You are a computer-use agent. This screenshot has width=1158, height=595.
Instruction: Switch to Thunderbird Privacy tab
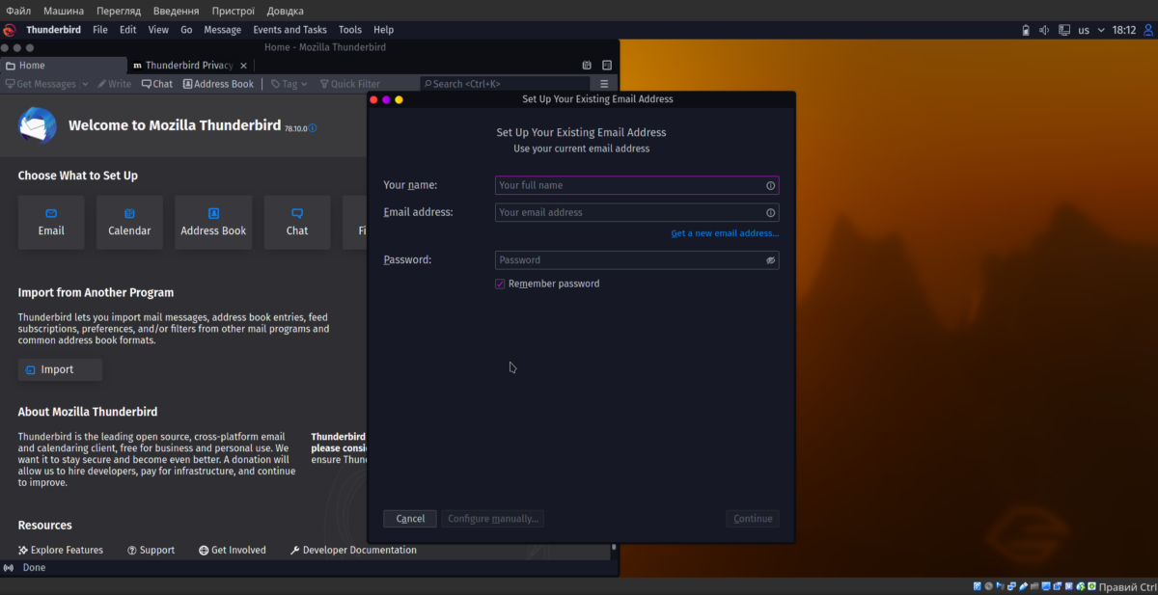(x=190, y=66)
